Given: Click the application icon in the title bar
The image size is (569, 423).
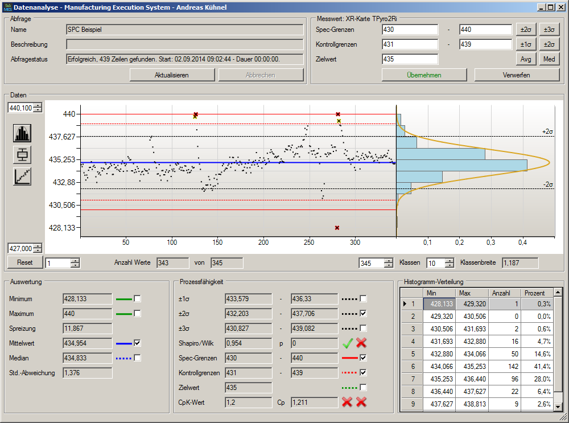Looking at the screenshot, I should pos(7,7).
